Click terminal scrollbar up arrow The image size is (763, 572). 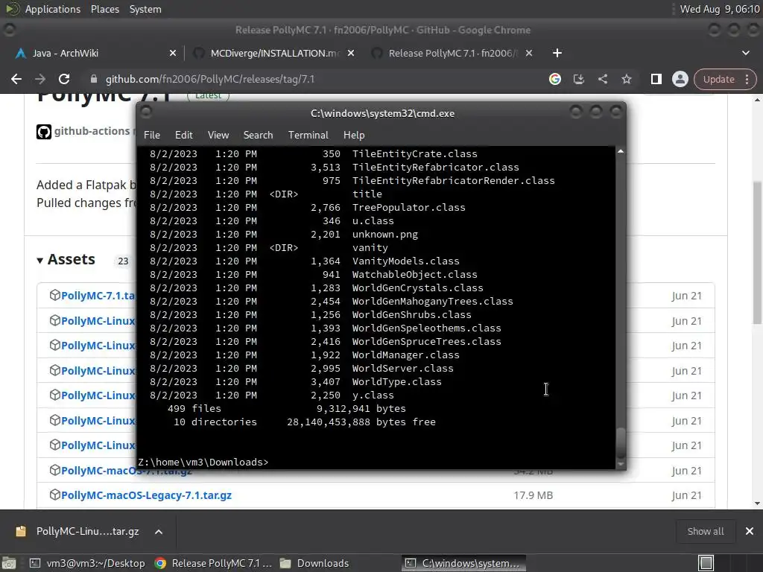(621, 152)
